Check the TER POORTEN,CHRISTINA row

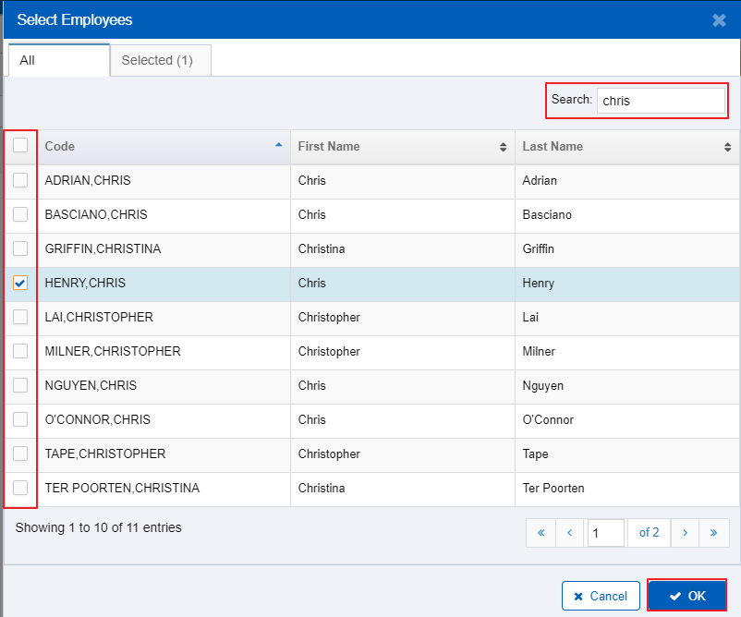20,488
